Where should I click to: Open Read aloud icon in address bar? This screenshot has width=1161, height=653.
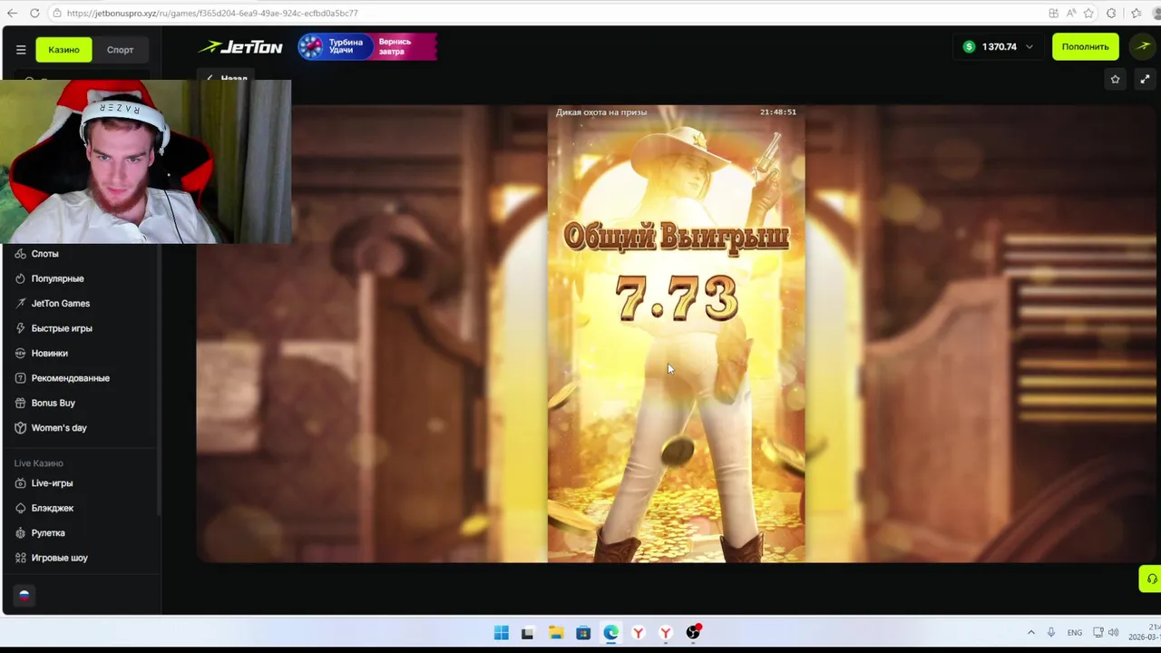1071,13
